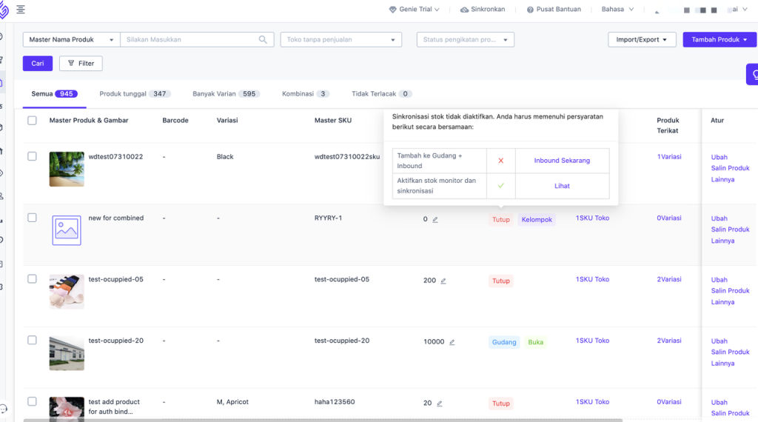This screenshot has height=422, width=758.
Task: Open test-ocuppied-20 building thumbnail
Action: pos(67,353)
